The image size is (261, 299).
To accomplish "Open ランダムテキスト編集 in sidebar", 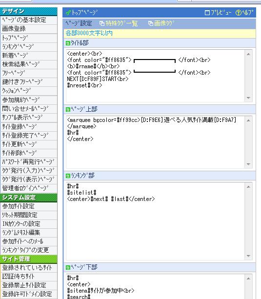I will pos(29,233).
